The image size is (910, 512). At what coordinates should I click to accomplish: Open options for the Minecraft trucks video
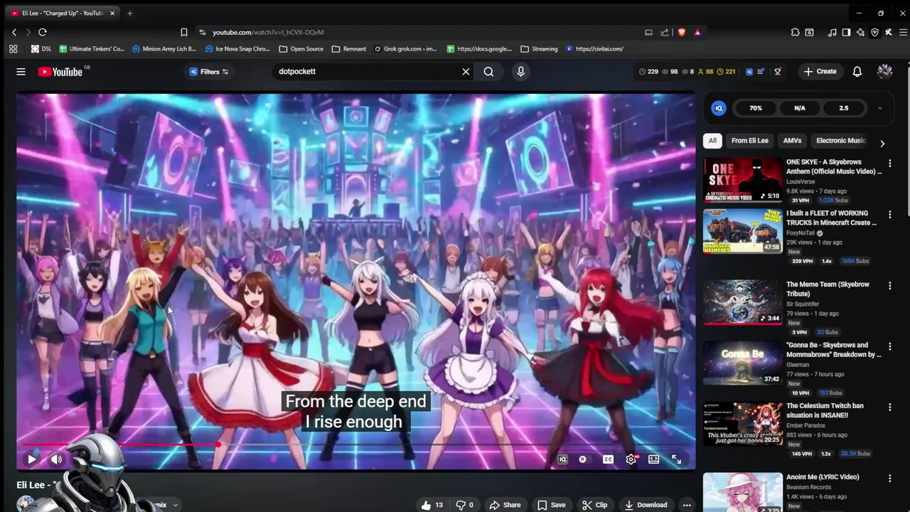(x=889, y=215)
